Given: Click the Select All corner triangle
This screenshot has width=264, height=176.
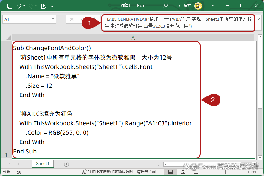Looking at the screenshot, I should (x=8, y=37).
